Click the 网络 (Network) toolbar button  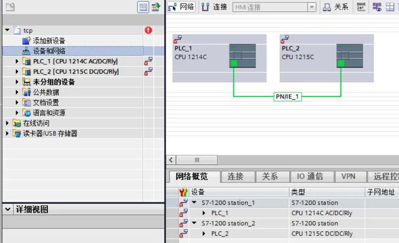181,7
